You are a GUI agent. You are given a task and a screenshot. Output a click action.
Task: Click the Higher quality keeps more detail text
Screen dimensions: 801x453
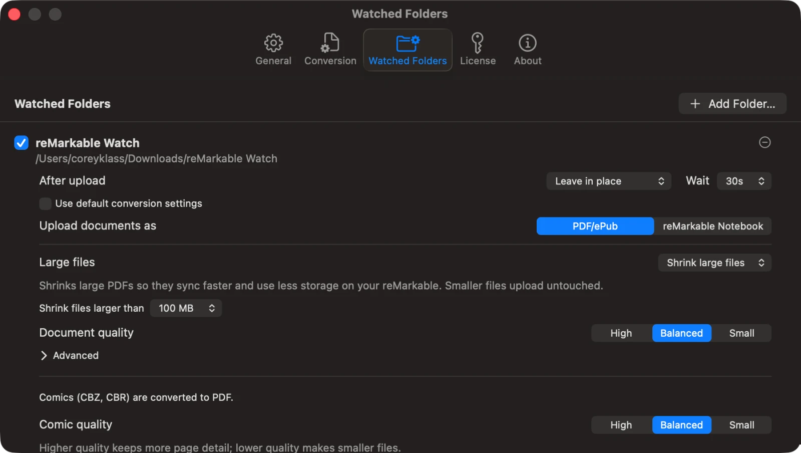pyautogui.click(x=220, y=447)
